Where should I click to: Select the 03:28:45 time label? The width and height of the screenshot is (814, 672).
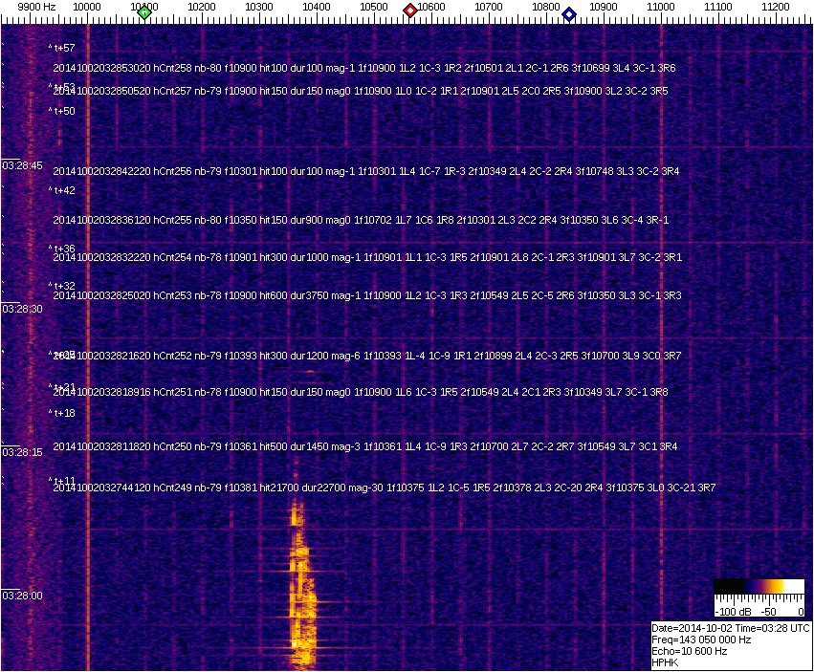(x=23, y=166)
